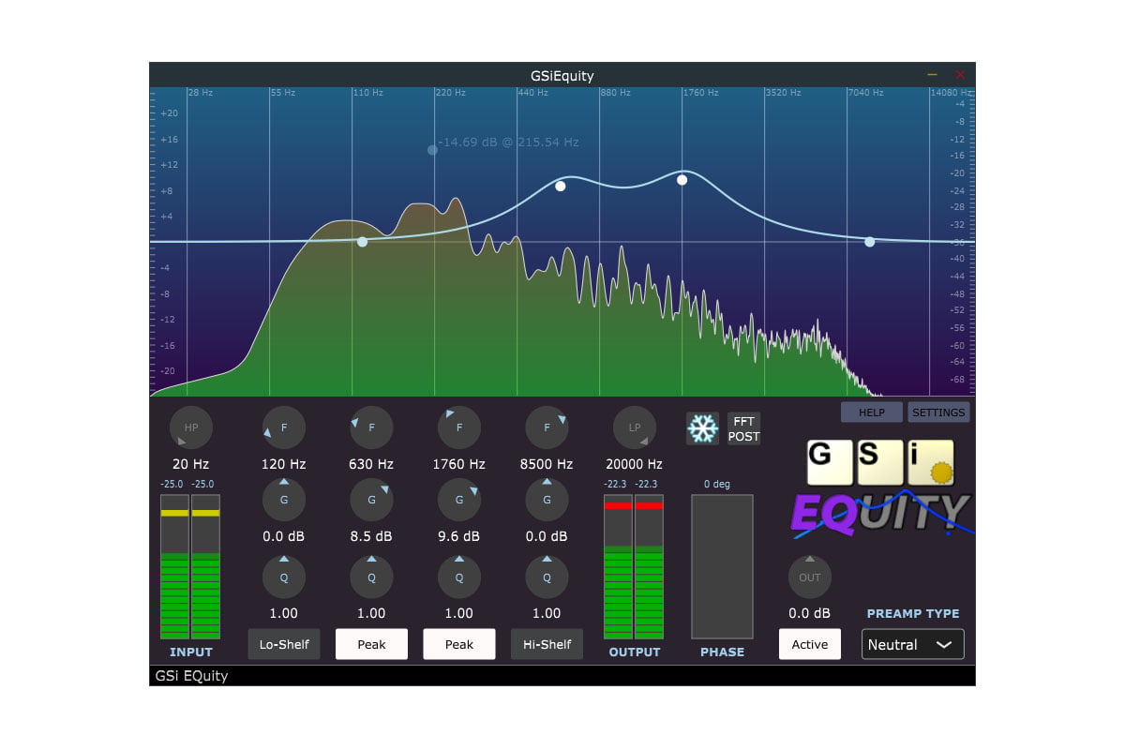
Task: Click the gain knob showing 9.6 dB
Action: (x=459, y=500)
